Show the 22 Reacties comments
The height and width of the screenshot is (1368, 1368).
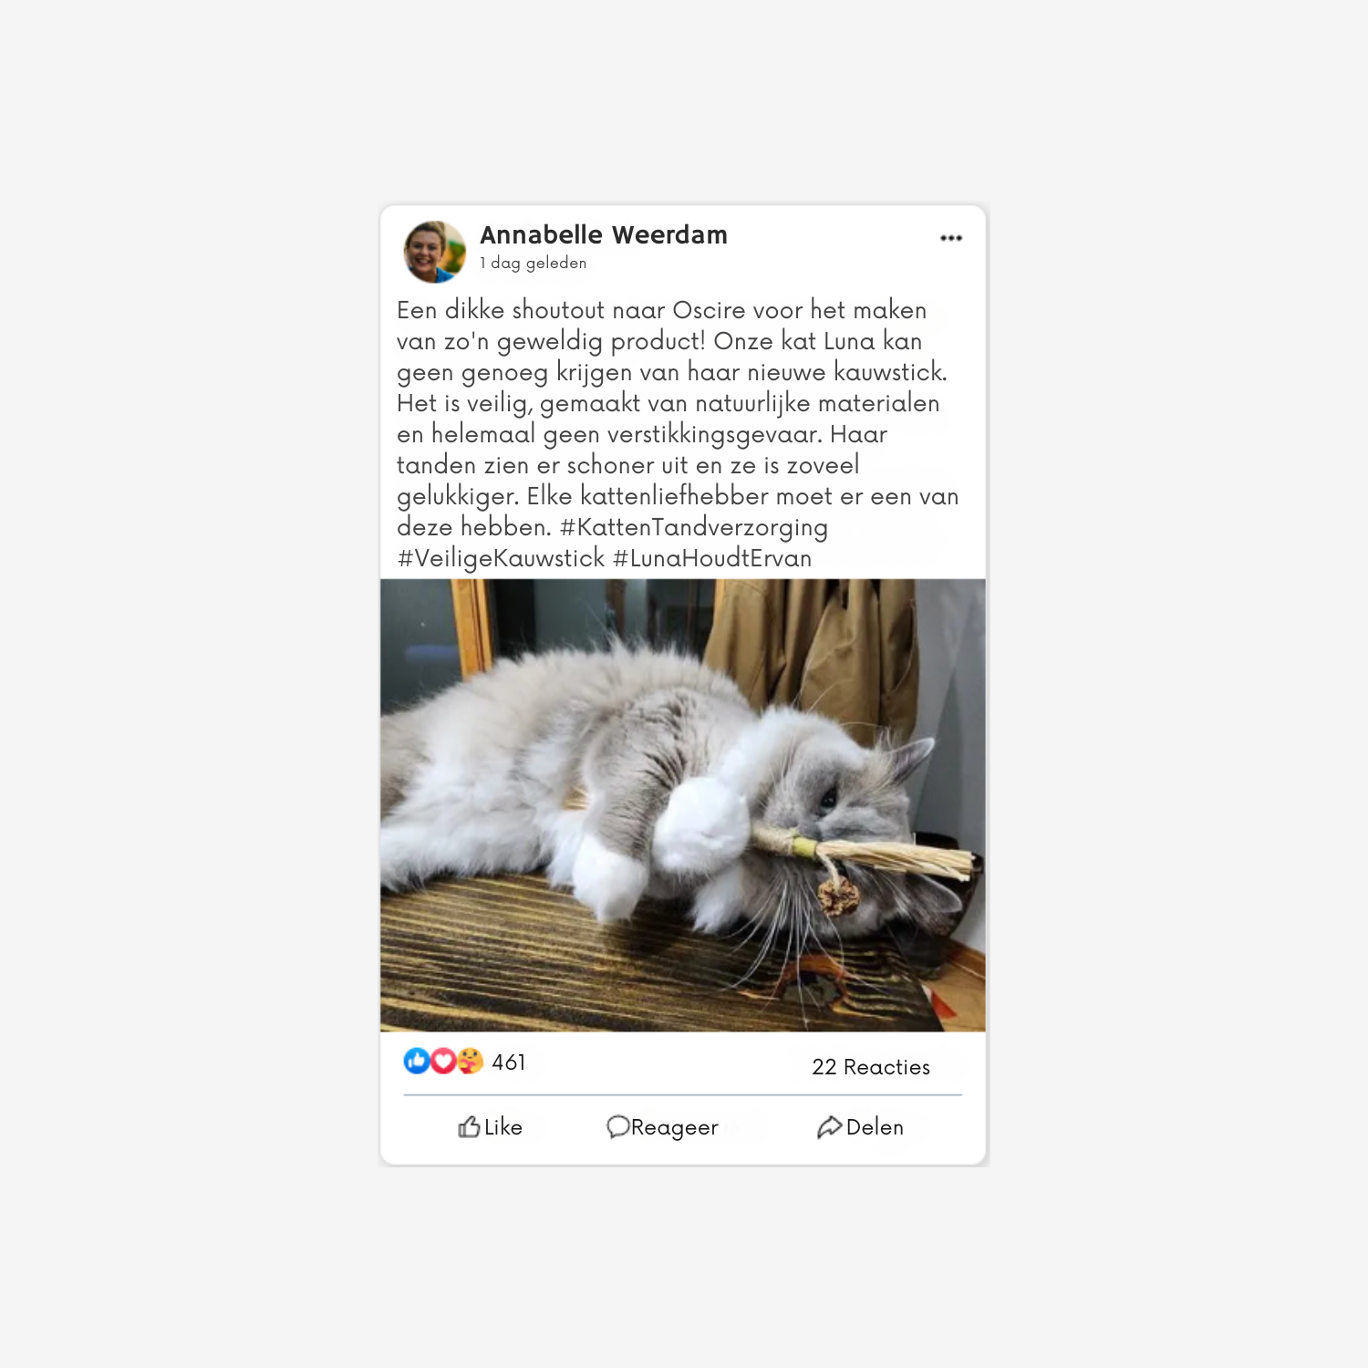tap(871, 1067)
